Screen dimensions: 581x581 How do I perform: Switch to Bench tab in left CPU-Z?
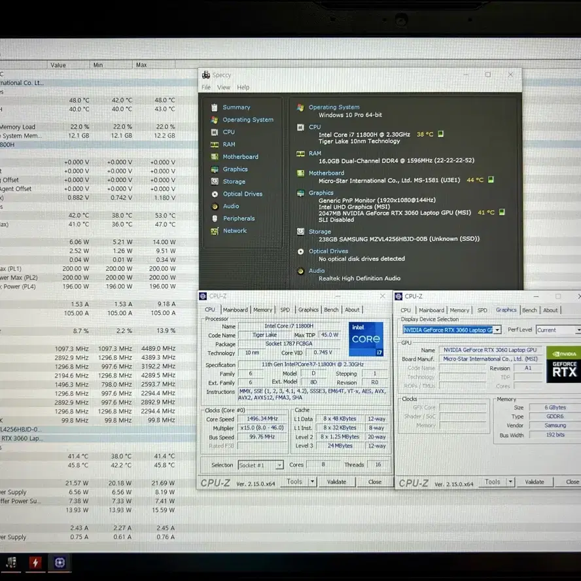[x=331, y=309]
